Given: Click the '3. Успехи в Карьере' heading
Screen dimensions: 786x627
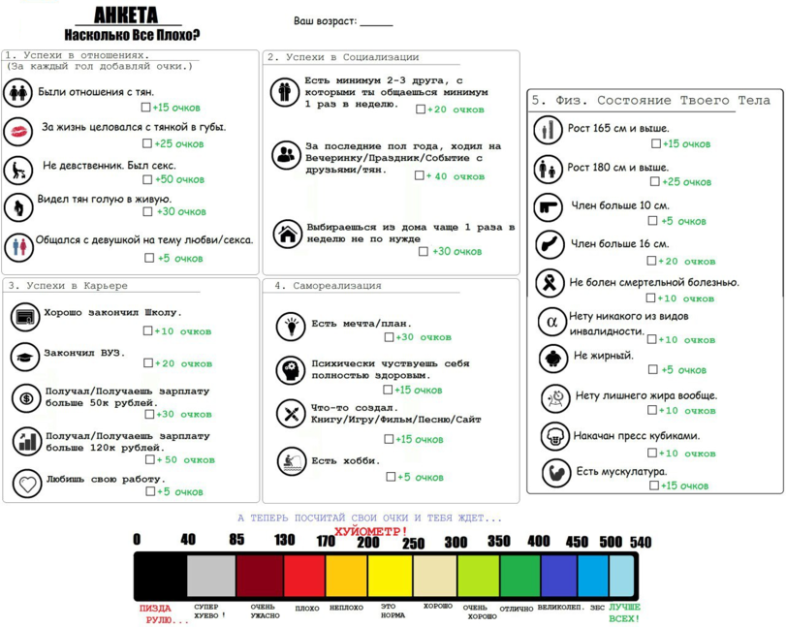Looking at the screenshot, I should point(68,285).
